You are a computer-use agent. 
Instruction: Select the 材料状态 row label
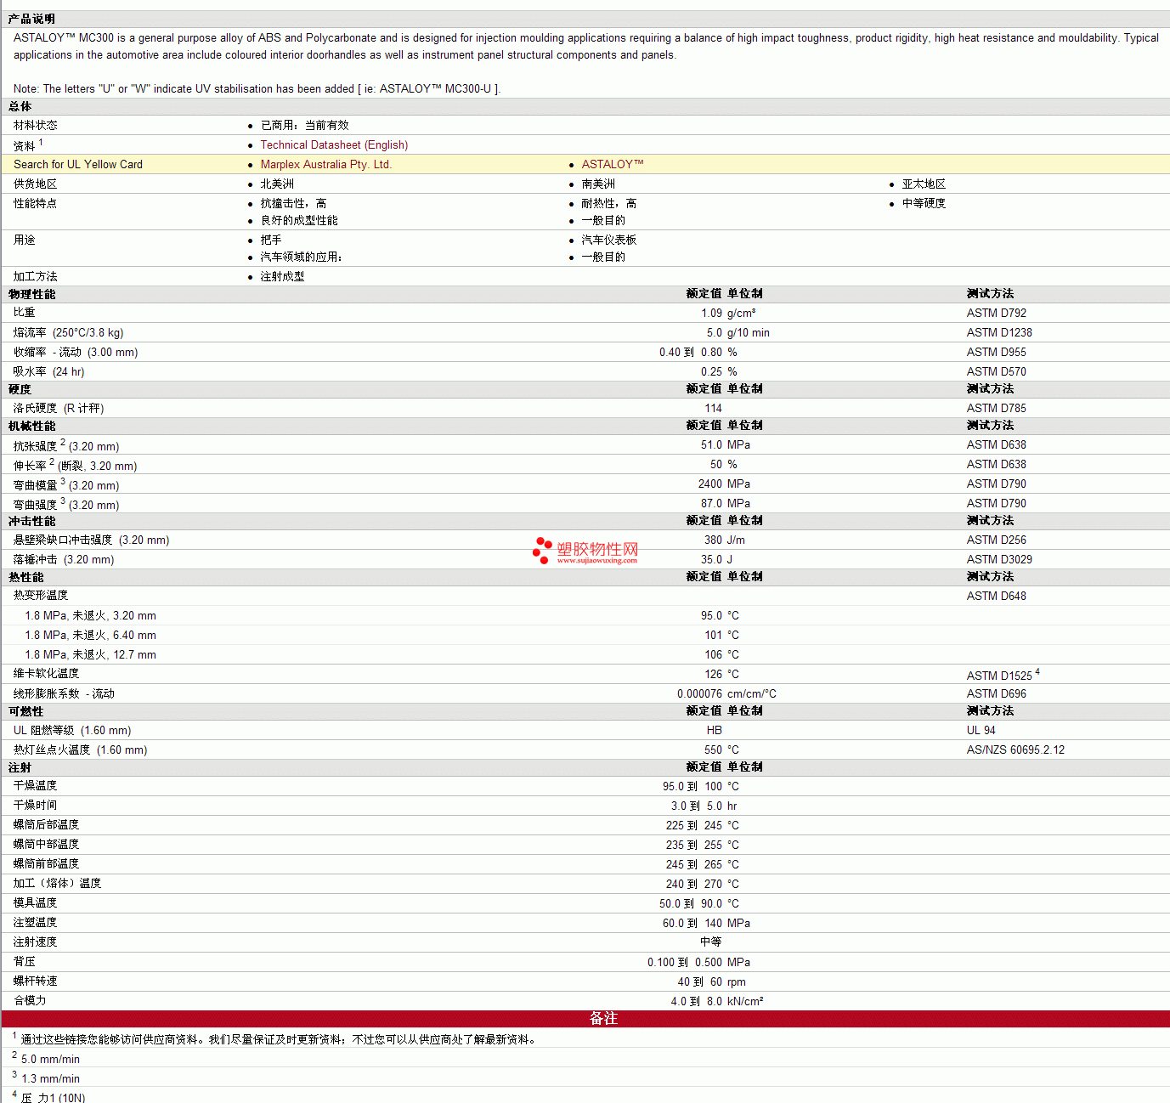tap(36, 126)
